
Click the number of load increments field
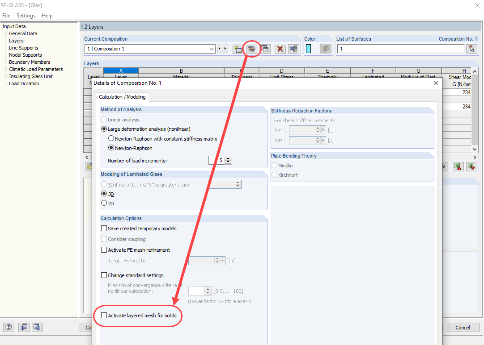tap(217, 160)
